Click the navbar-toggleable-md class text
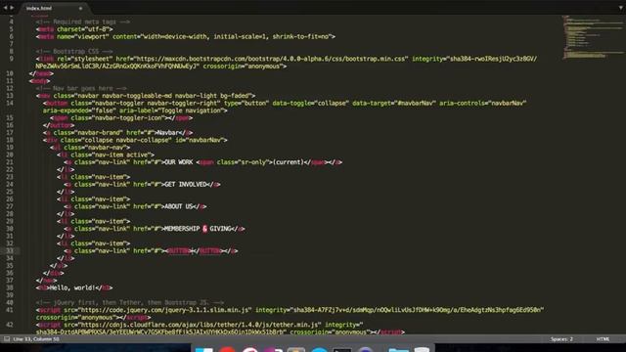 pos(136,96)
